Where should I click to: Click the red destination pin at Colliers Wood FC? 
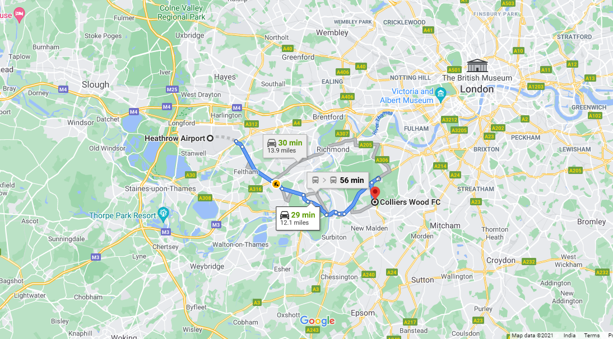tap(375, 194)
